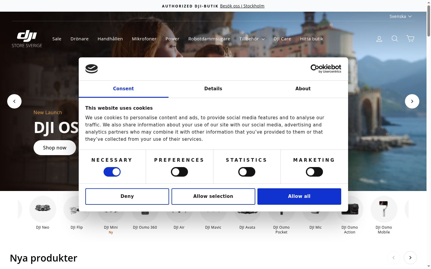Open the Hitta butik menu item
Screen dimensions: 431x269
coord(312,39)
